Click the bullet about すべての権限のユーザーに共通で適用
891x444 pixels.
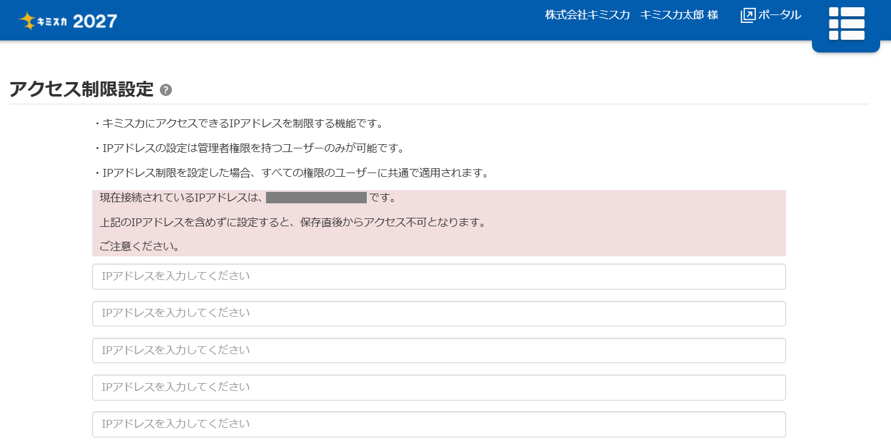[291, 173]
